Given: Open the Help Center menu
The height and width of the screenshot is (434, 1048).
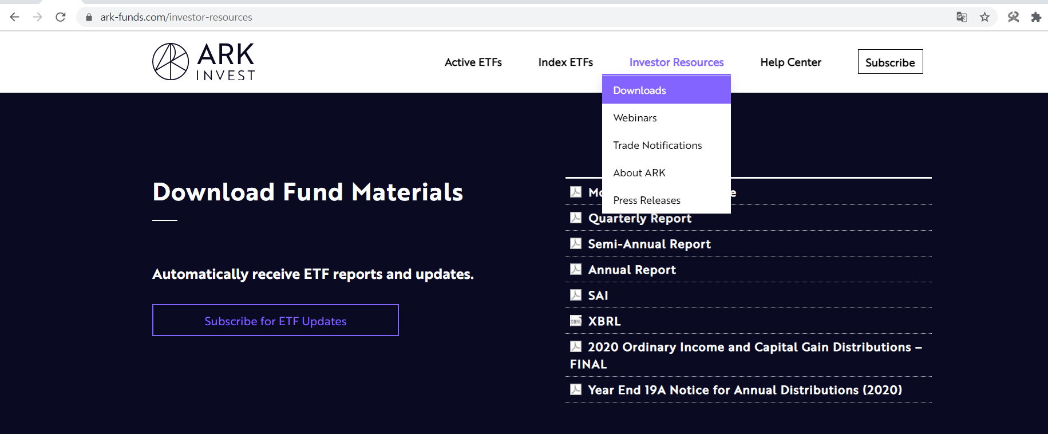Looking at the screenshot, I should (x=790, y=62).
